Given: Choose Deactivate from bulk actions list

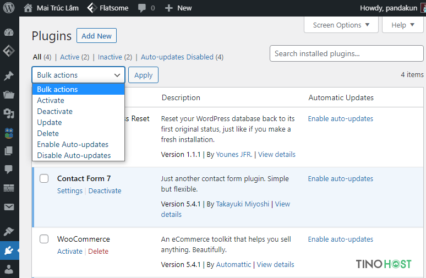Looking at the screenshot, I should (78, 111).
